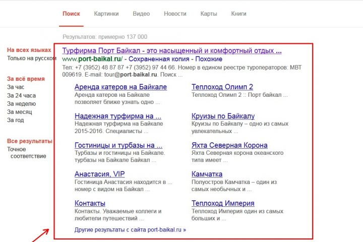Viewport: 363px width, 242px height.
Task: Switch to the Поиск tab
Action: pos(71,14)
